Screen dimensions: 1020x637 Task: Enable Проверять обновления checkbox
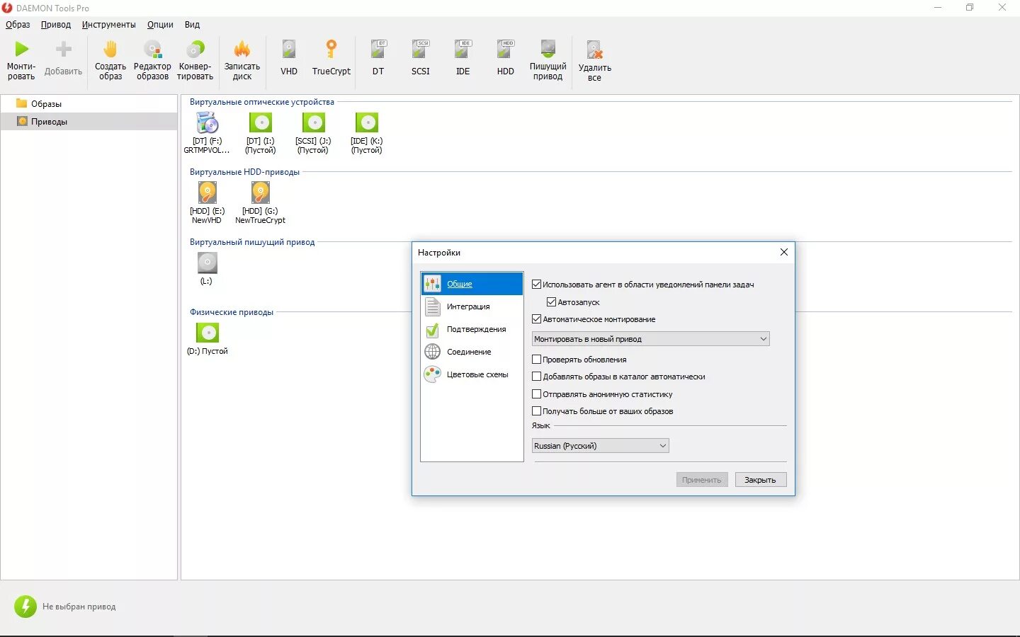[x=536, y=360]
